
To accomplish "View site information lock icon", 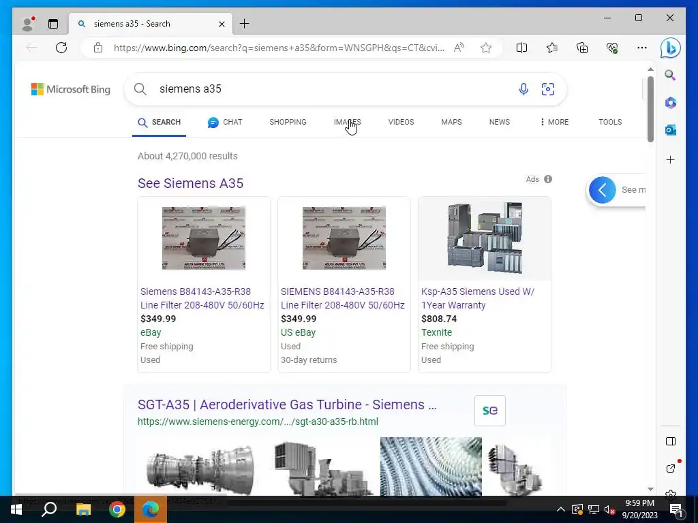I will click(98, 48).
